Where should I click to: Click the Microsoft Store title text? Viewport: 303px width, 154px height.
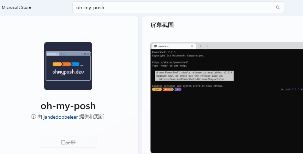tap(17, 7)
